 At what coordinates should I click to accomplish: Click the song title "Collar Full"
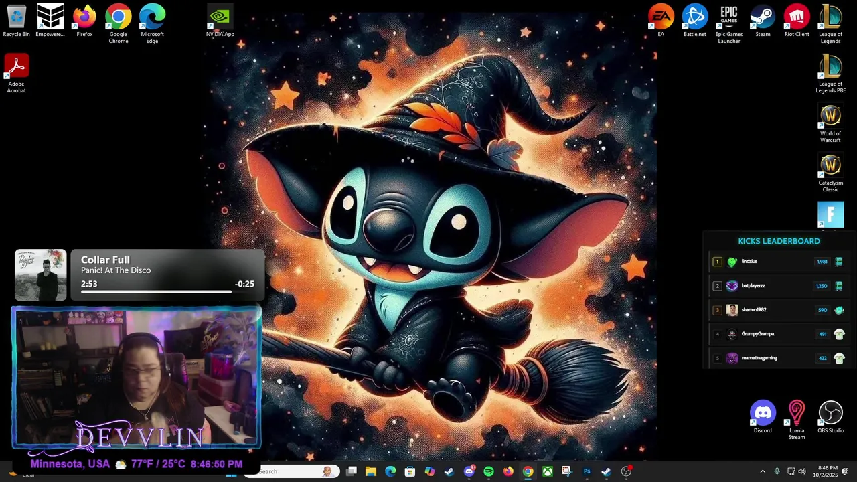pyautogui.click(x=105, y=260)
